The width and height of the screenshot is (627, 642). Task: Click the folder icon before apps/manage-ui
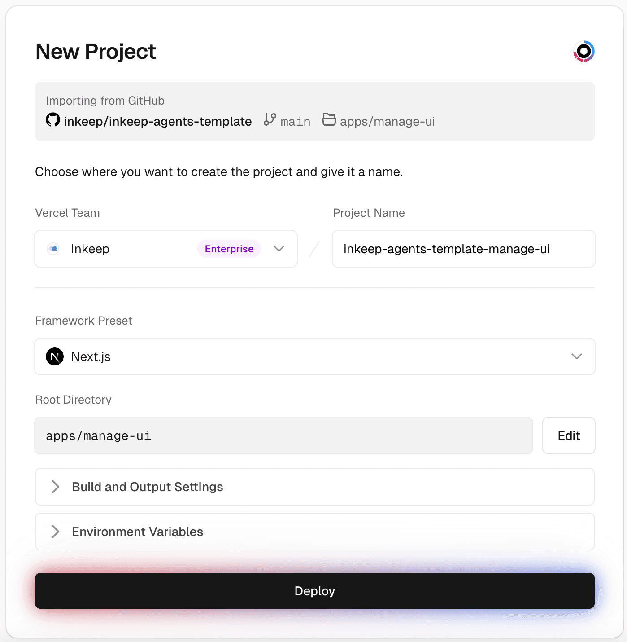click(x=329, y=120)
